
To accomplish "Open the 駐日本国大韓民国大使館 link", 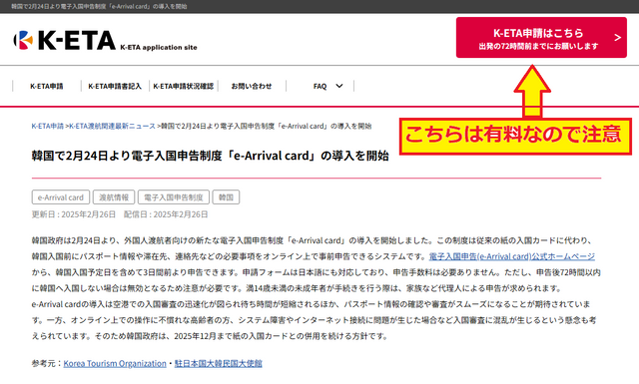I will coord(219,363).
